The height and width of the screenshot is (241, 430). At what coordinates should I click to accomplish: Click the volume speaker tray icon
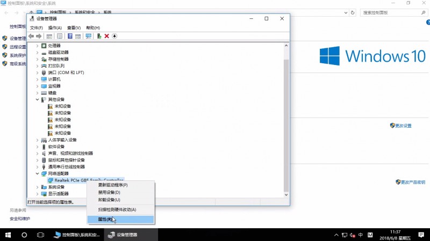click(353, 235)
